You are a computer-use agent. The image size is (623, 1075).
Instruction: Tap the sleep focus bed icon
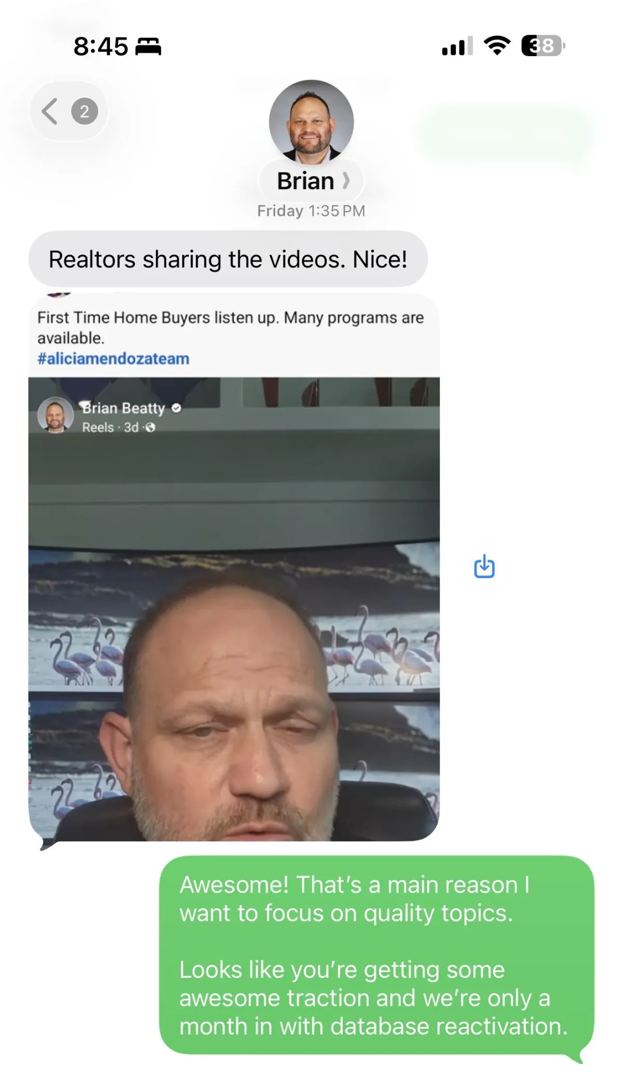(x=148, y=47)
